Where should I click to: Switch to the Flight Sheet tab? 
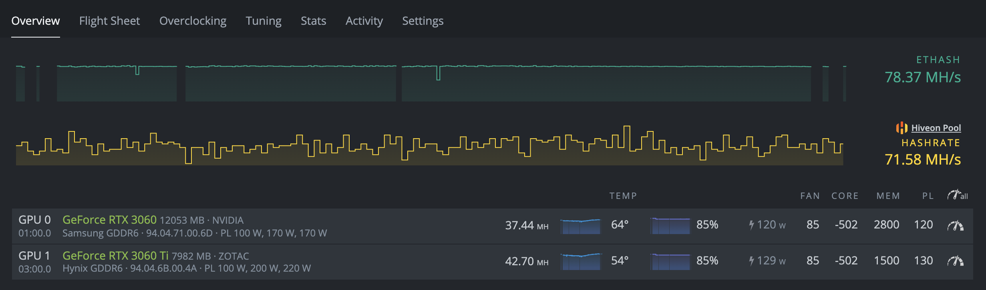(109, 21)
